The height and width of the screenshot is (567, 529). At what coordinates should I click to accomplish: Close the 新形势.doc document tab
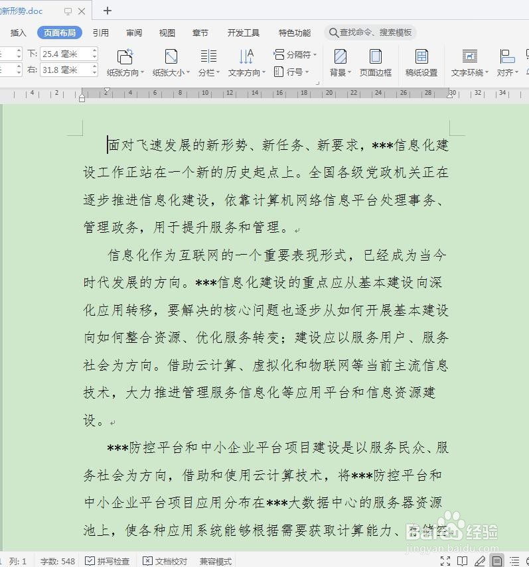(x=82, y=11)
